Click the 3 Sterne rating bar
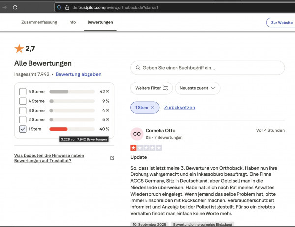This screenshot has height=227, width=295. click(72, 110)
